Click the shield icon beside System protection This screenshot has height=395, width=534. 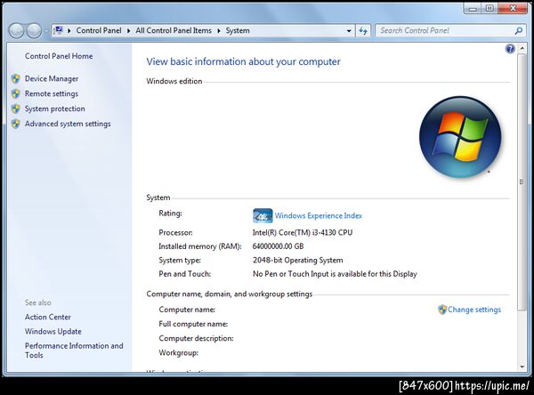click(16, 109)
